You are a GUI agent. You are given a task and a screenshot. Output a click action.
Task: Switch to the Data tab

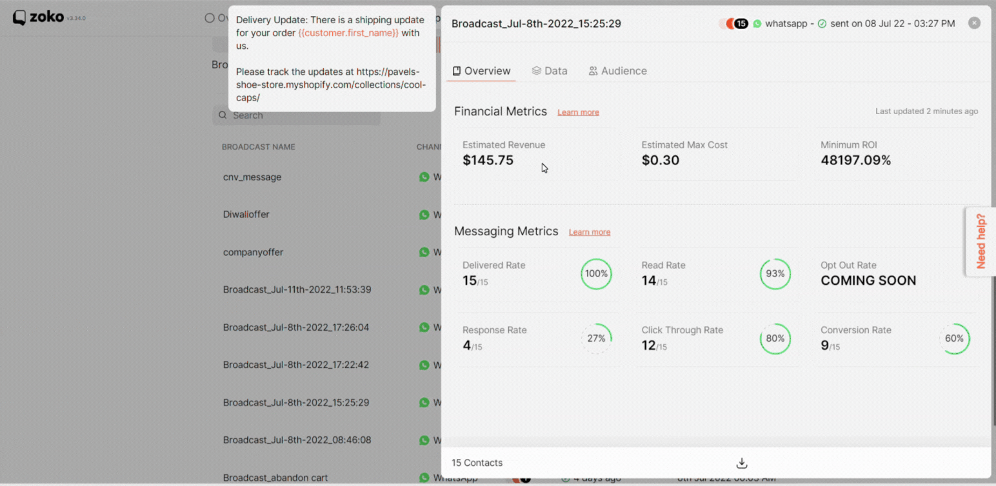pyautogui.click(x=550, y=71)
